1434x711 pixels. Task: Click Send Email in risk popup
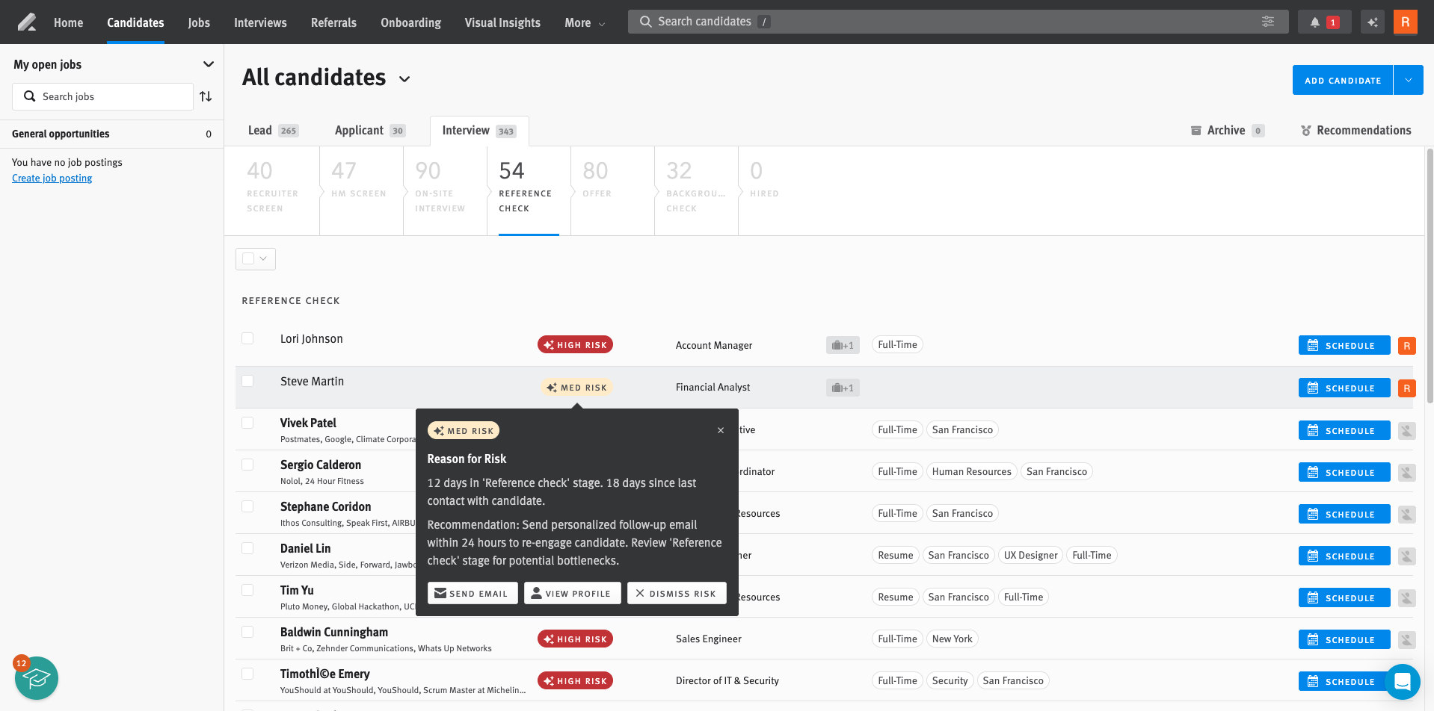pyautogui.click(x=472, y=594)
